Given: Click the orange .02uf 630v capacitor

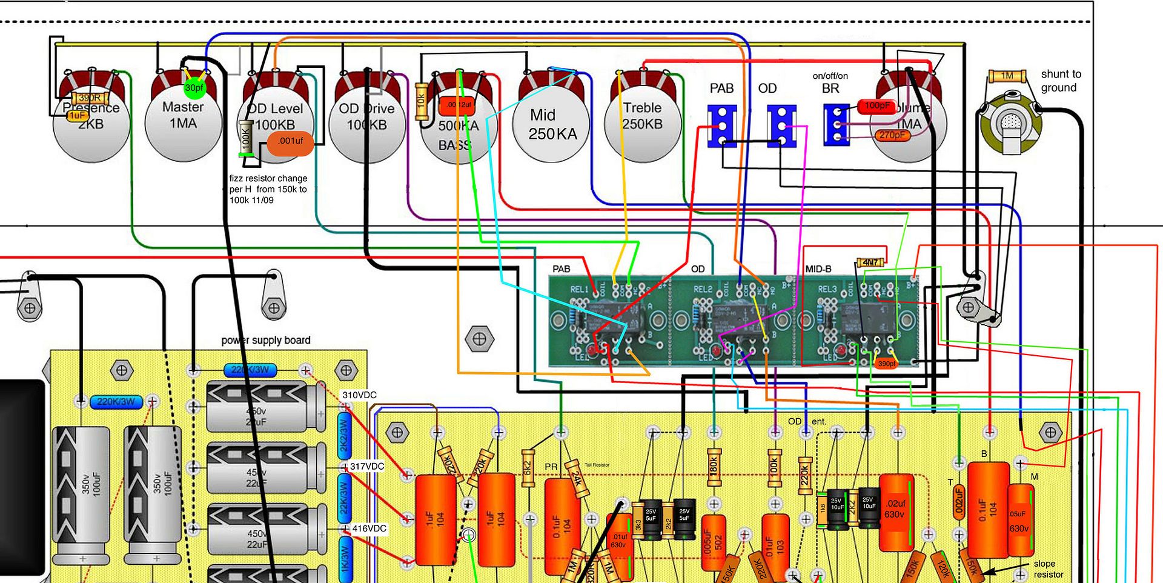Looking at the screenshot, I should click(x=895, y=512).
